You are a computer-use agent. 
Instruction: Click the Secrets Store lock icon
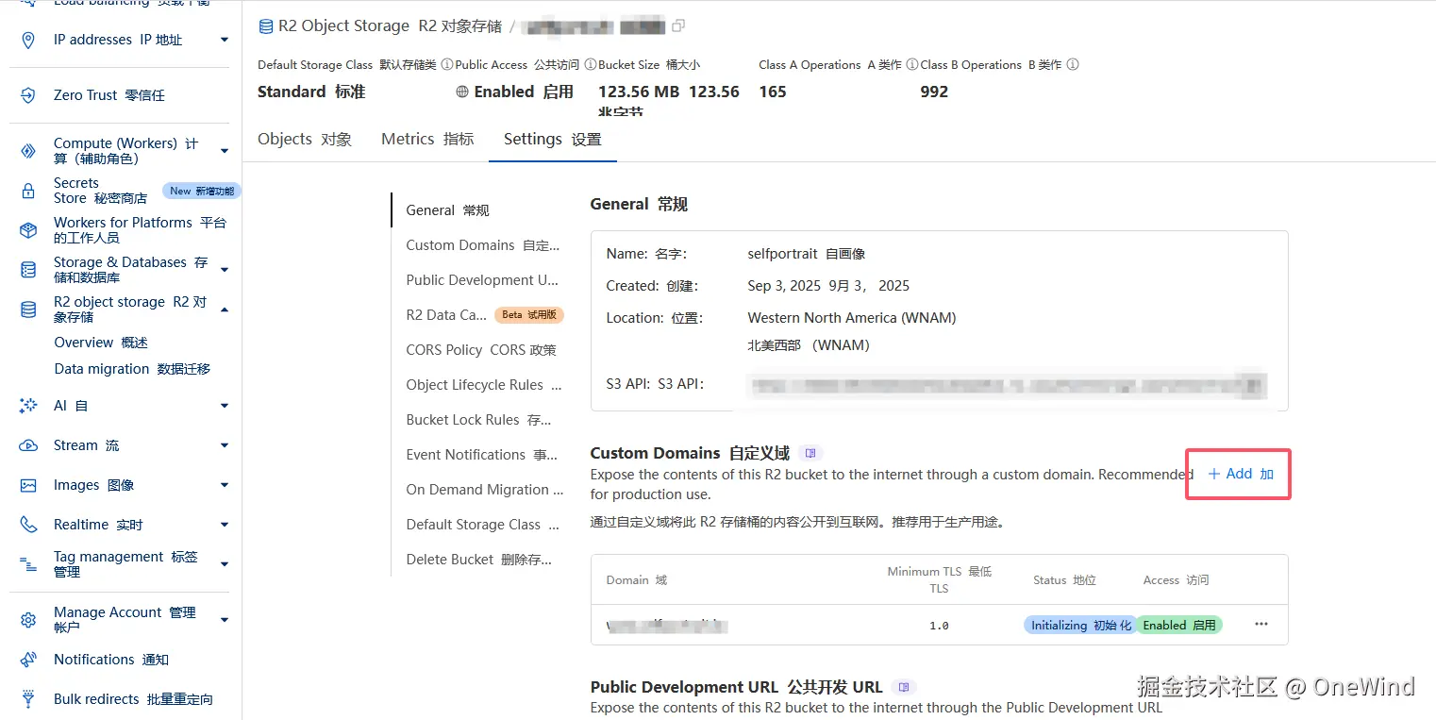click(x=28, y=191)
